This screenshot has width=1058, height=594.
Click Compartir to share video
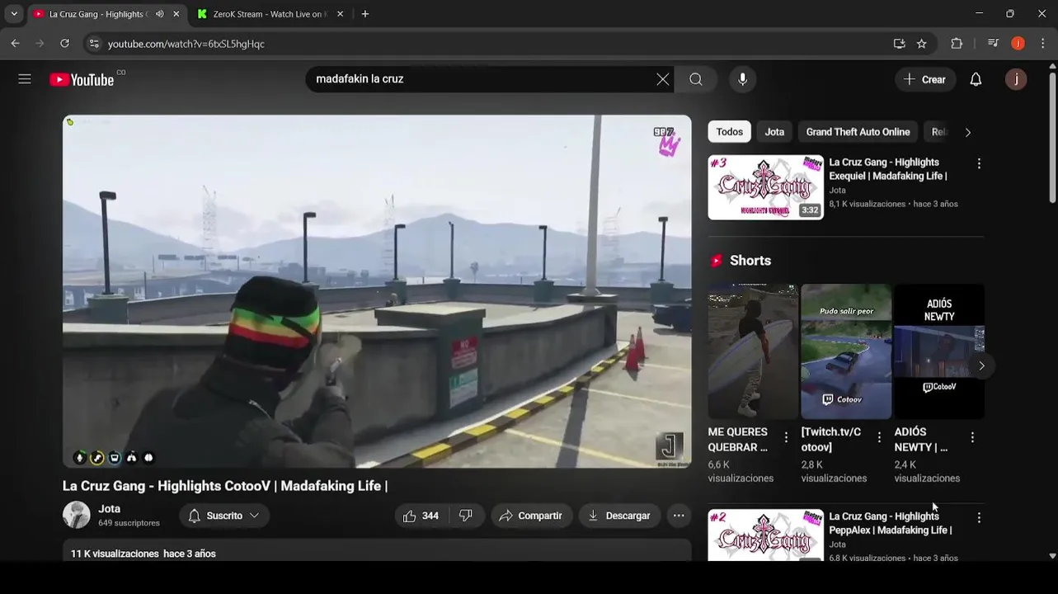[x=532, y=516]
